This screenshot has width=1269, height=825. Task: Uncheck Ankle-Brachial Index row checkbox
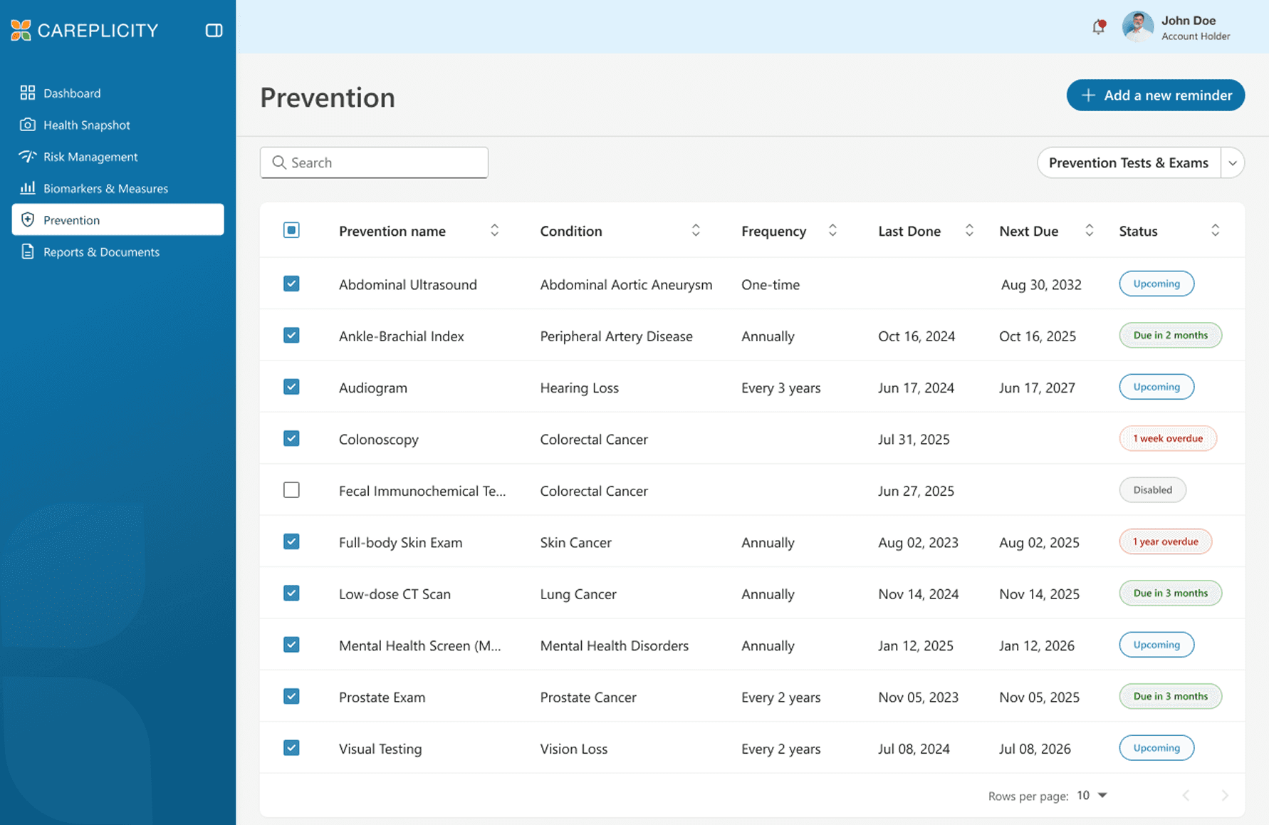coord(291,335)
